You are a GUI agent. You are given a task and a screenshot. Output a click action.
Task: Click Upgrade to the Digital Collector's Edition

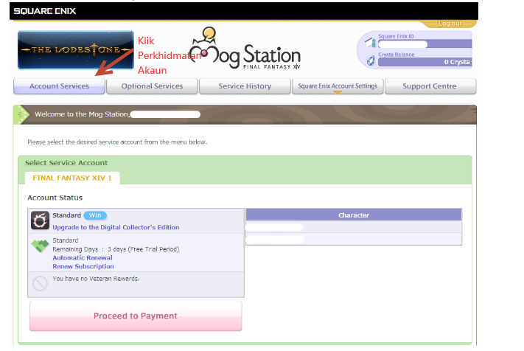pyautogui.click(x=116, y=227)
